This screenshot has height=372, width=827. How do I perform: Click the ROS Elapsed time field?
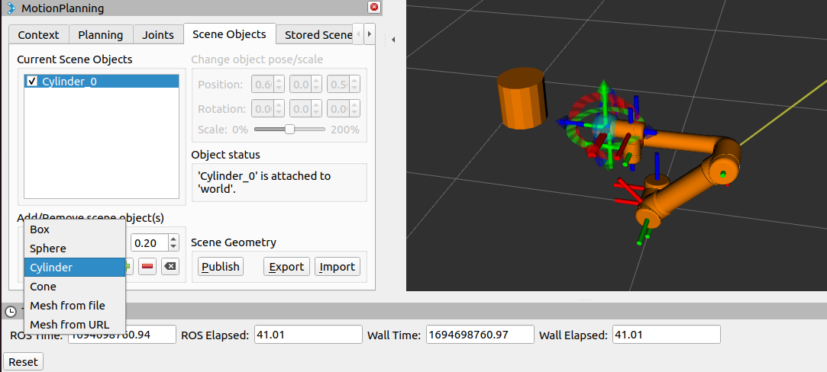[x=308, y=335]
